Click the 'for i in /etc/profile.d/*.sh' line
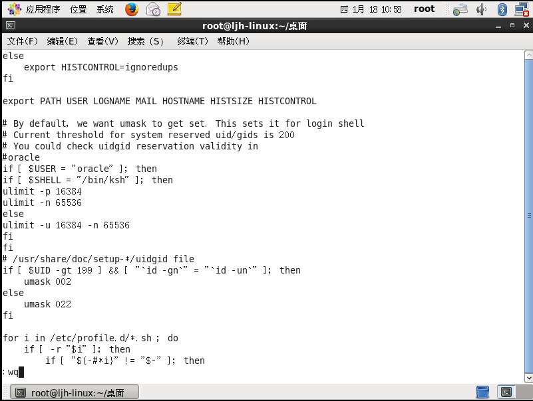This screenshot has width=533, height=401. tap(90, 338)
